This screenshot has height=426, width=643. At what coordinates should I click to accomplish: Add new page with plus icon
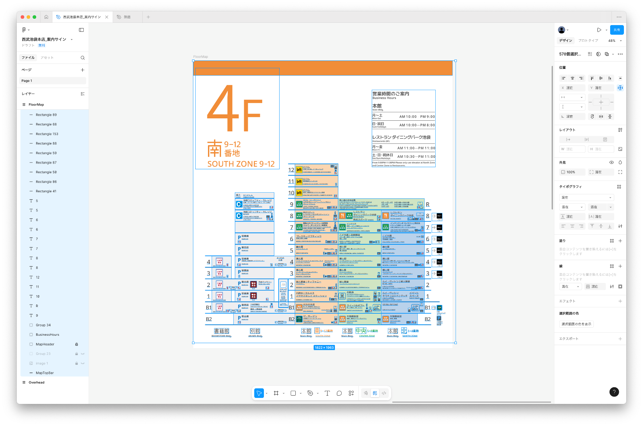[82, 70]
